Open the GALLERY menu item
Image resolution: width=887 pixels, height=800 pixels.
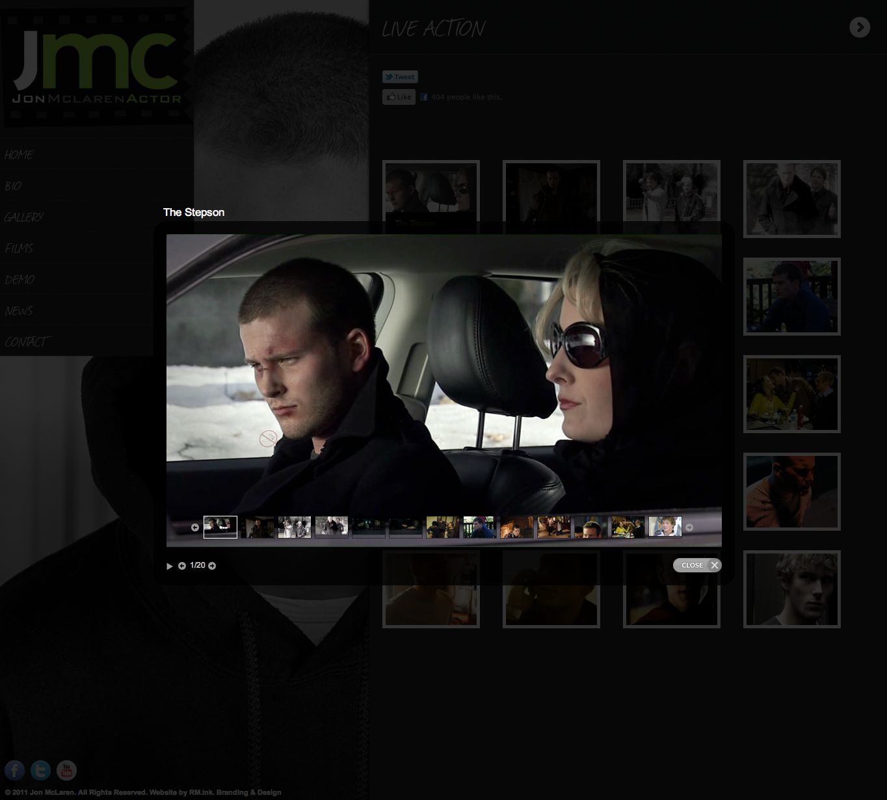click(x=24, y=217)
